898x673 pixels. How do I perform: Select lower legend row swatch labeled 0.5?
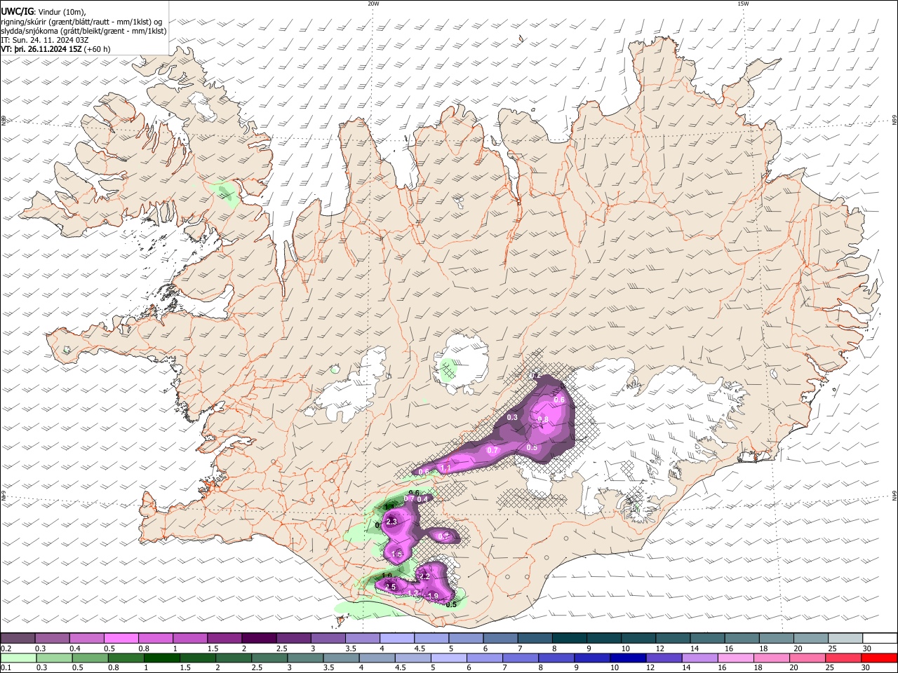point(90,658)
